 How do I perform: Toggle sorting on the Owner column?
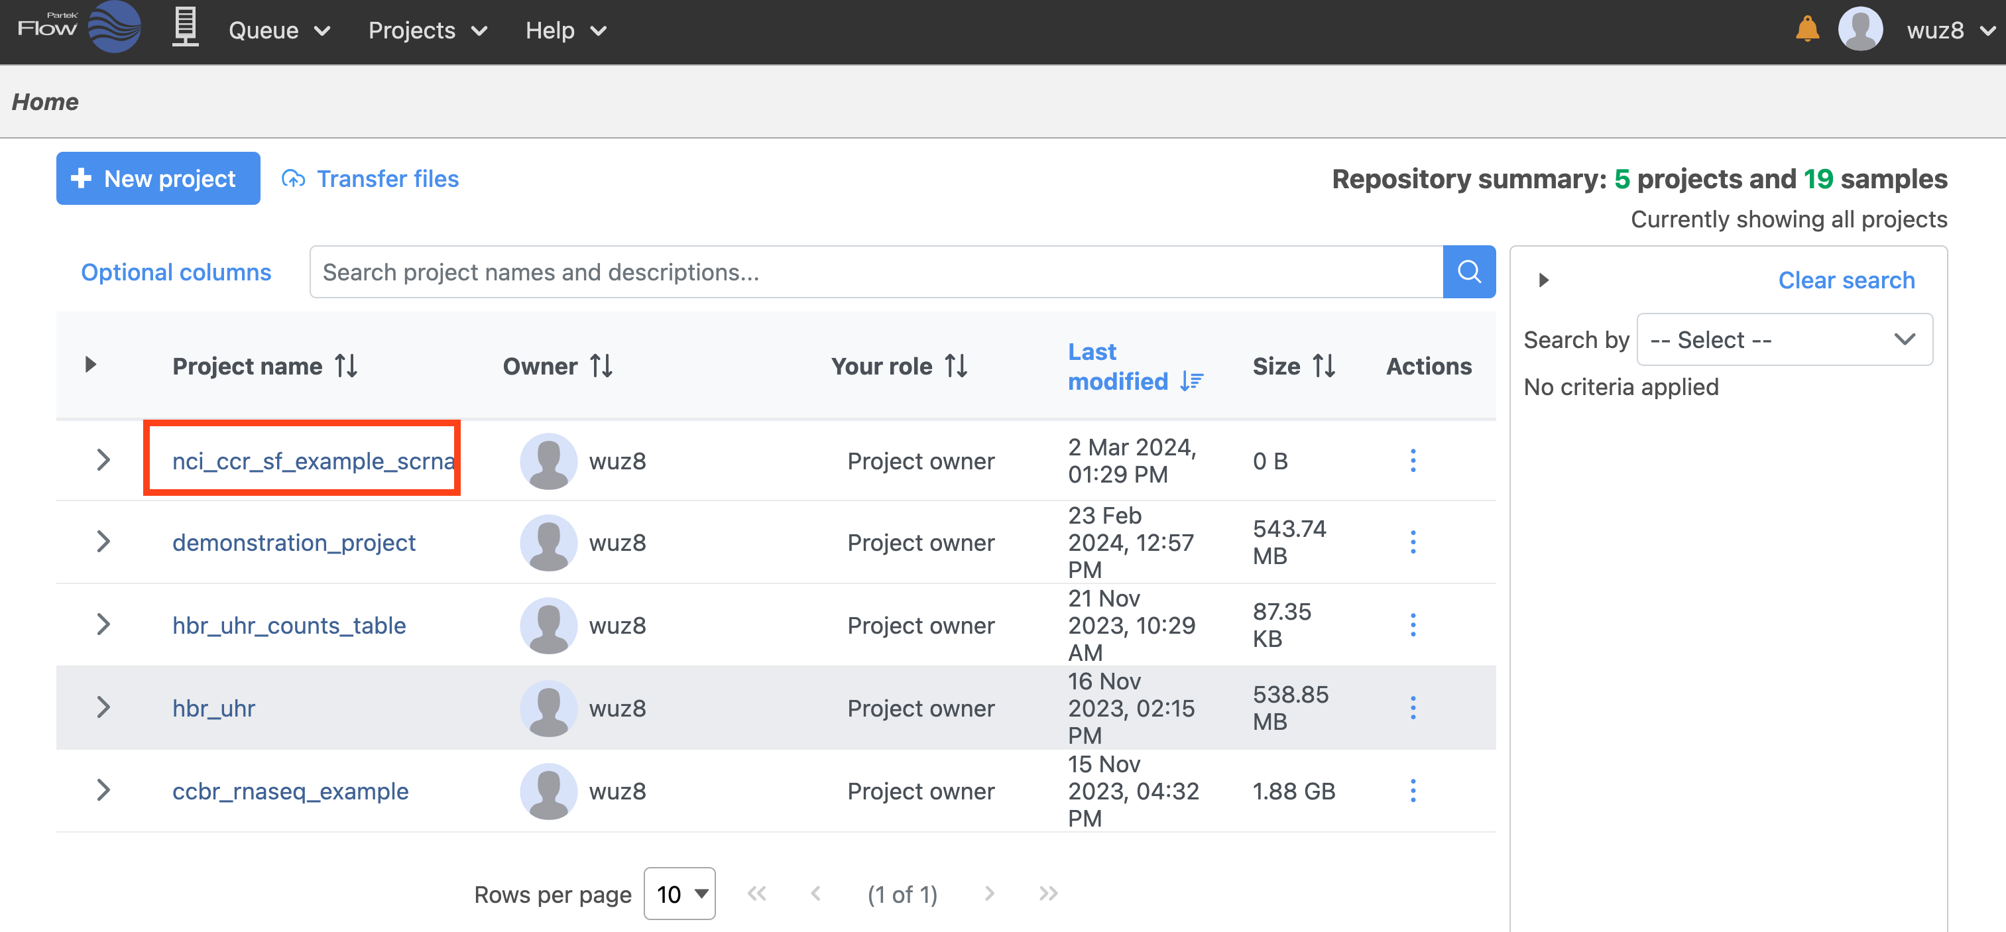point(601,365)
